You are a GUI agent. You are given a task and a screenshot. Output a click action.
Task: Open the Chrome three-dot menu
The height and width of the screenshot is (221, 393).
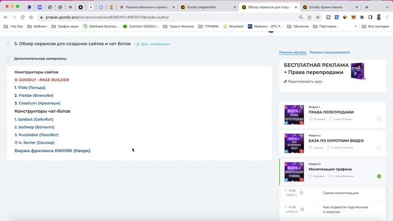click(387, 17)
